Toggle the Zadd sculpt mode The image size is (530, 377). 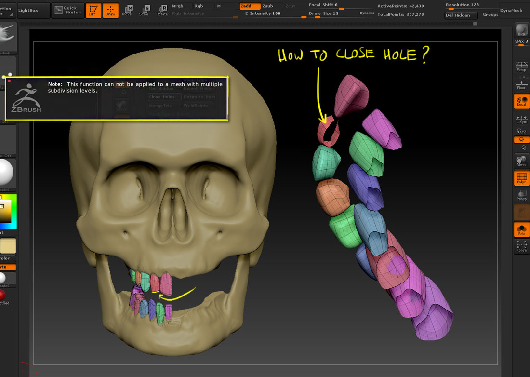pos(250,6)
